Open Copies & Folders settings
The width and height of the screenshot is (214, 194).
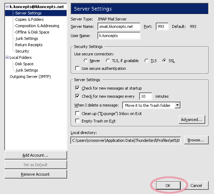[29, 19]
